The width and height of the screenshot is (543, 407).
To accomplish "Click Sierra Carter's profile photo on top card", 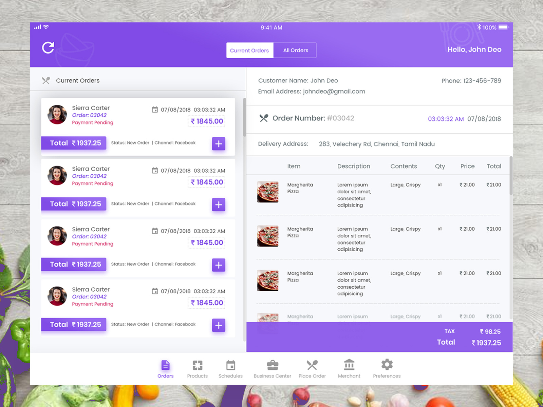I will click(x=57, y=114).
